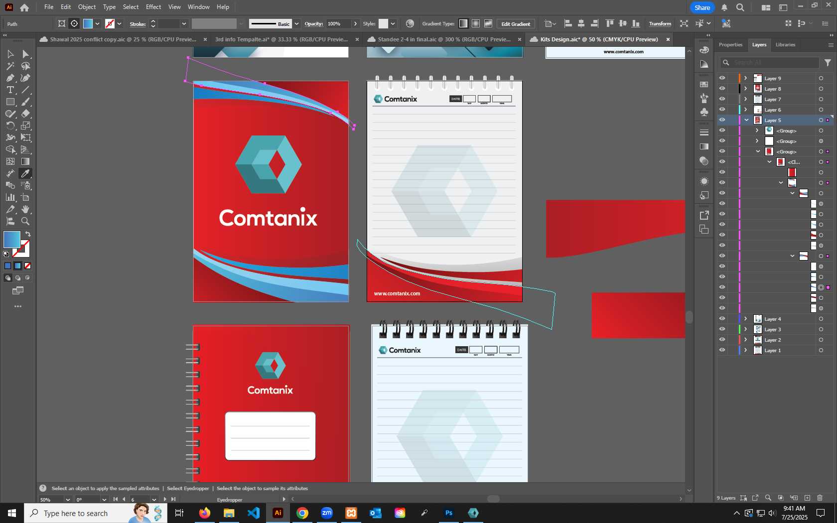The height and width of the screenshot is (523, 837).
Task: Open the zoom level 50% dropdown
Action: [68, 500]
